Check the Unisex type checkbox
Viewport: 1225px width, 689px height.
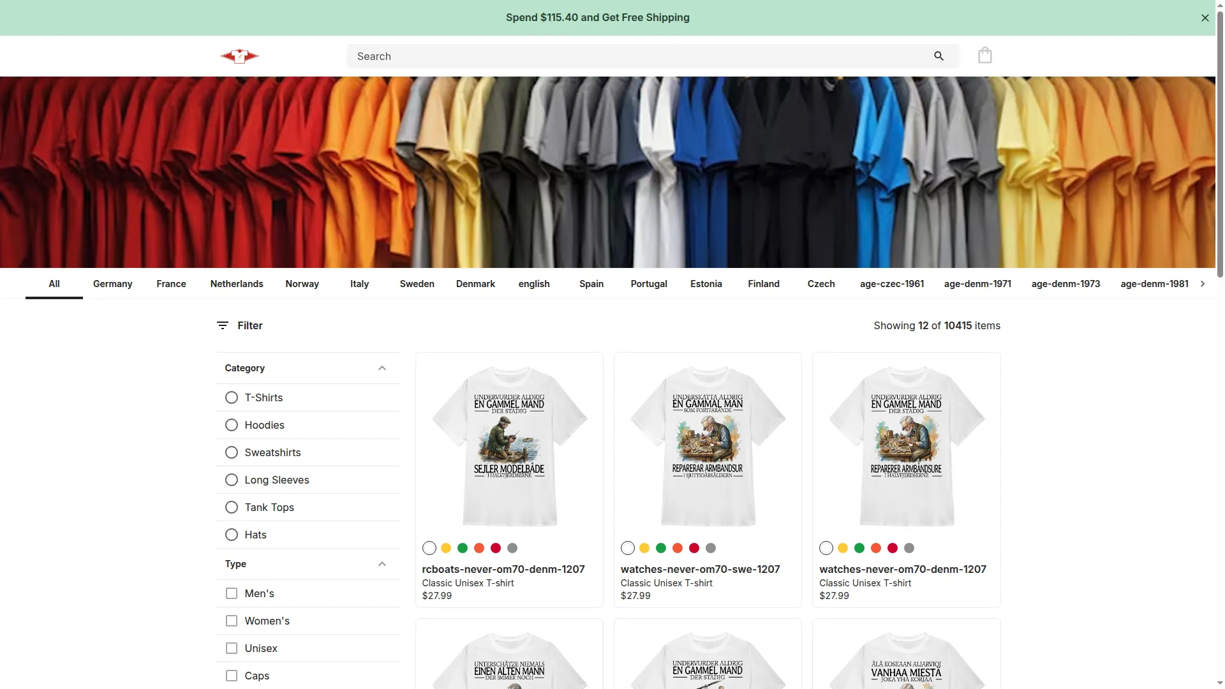(x=232, y=649)
